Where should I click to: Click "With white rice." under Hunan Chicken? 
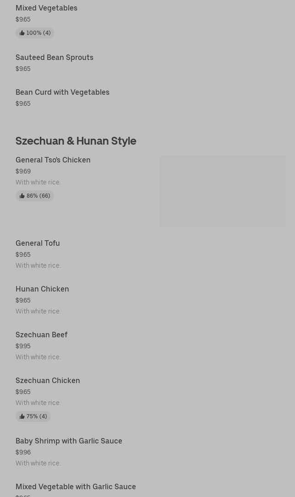(38, 311)
